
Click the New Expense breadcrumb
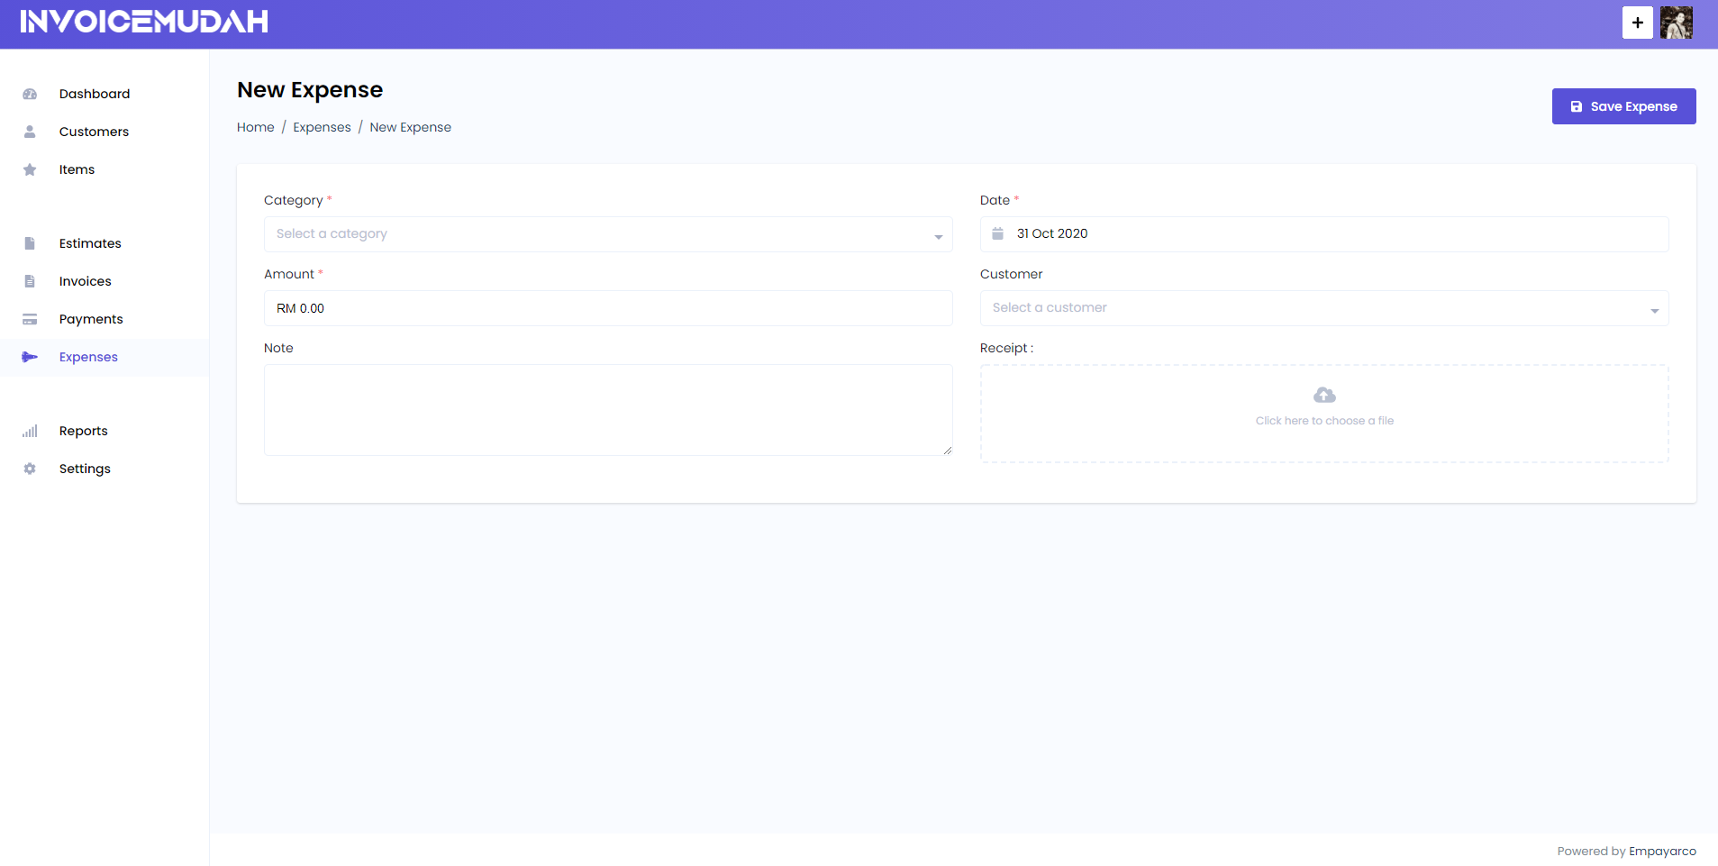(x=410, y=127)
